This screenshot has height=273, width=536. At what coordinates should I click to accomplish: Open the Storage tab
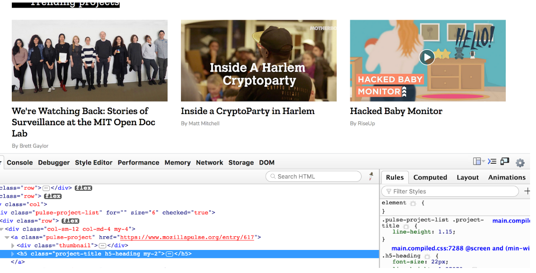[241, 162]
